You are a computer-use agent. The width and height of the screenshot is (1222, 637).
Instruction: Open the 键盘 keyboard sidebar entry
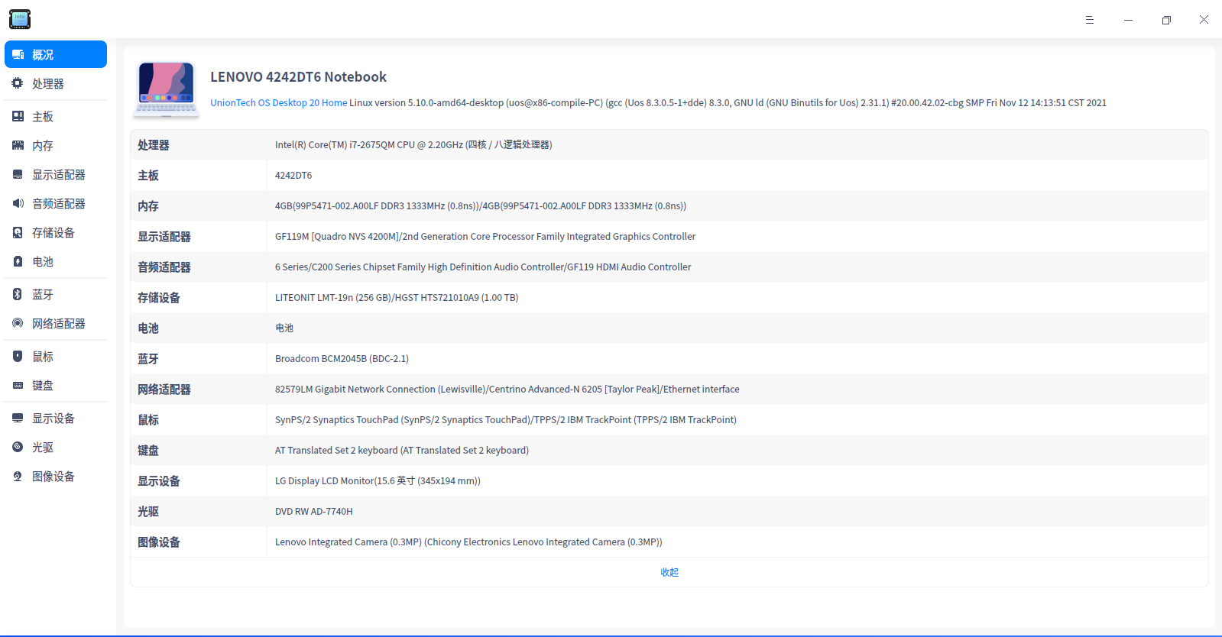[x=56, y=385]
